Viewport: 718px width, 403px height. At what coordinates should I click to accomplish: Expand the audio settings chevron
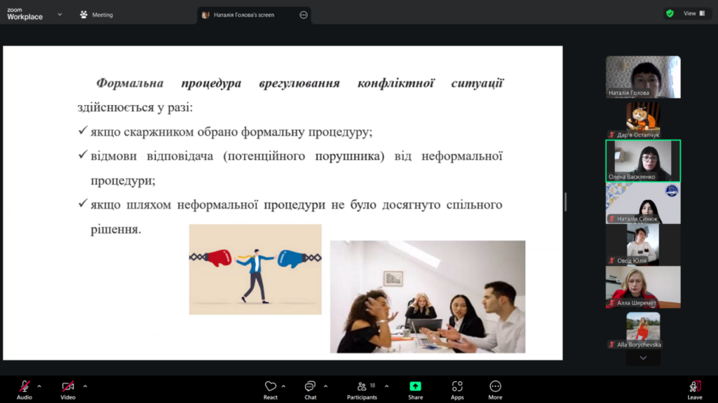point(39,386)
